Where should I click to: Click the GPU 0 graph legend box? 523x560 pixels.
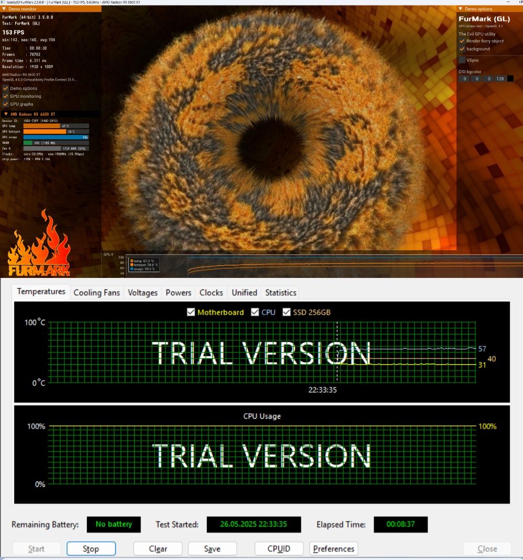(x=144, y=265)
